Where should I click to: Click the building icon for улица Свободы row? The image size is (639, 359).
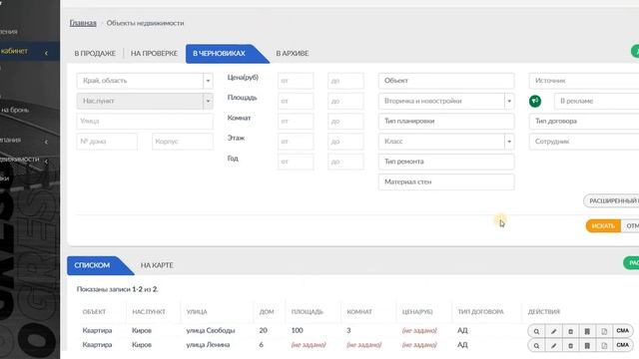[x=587, y=331]
